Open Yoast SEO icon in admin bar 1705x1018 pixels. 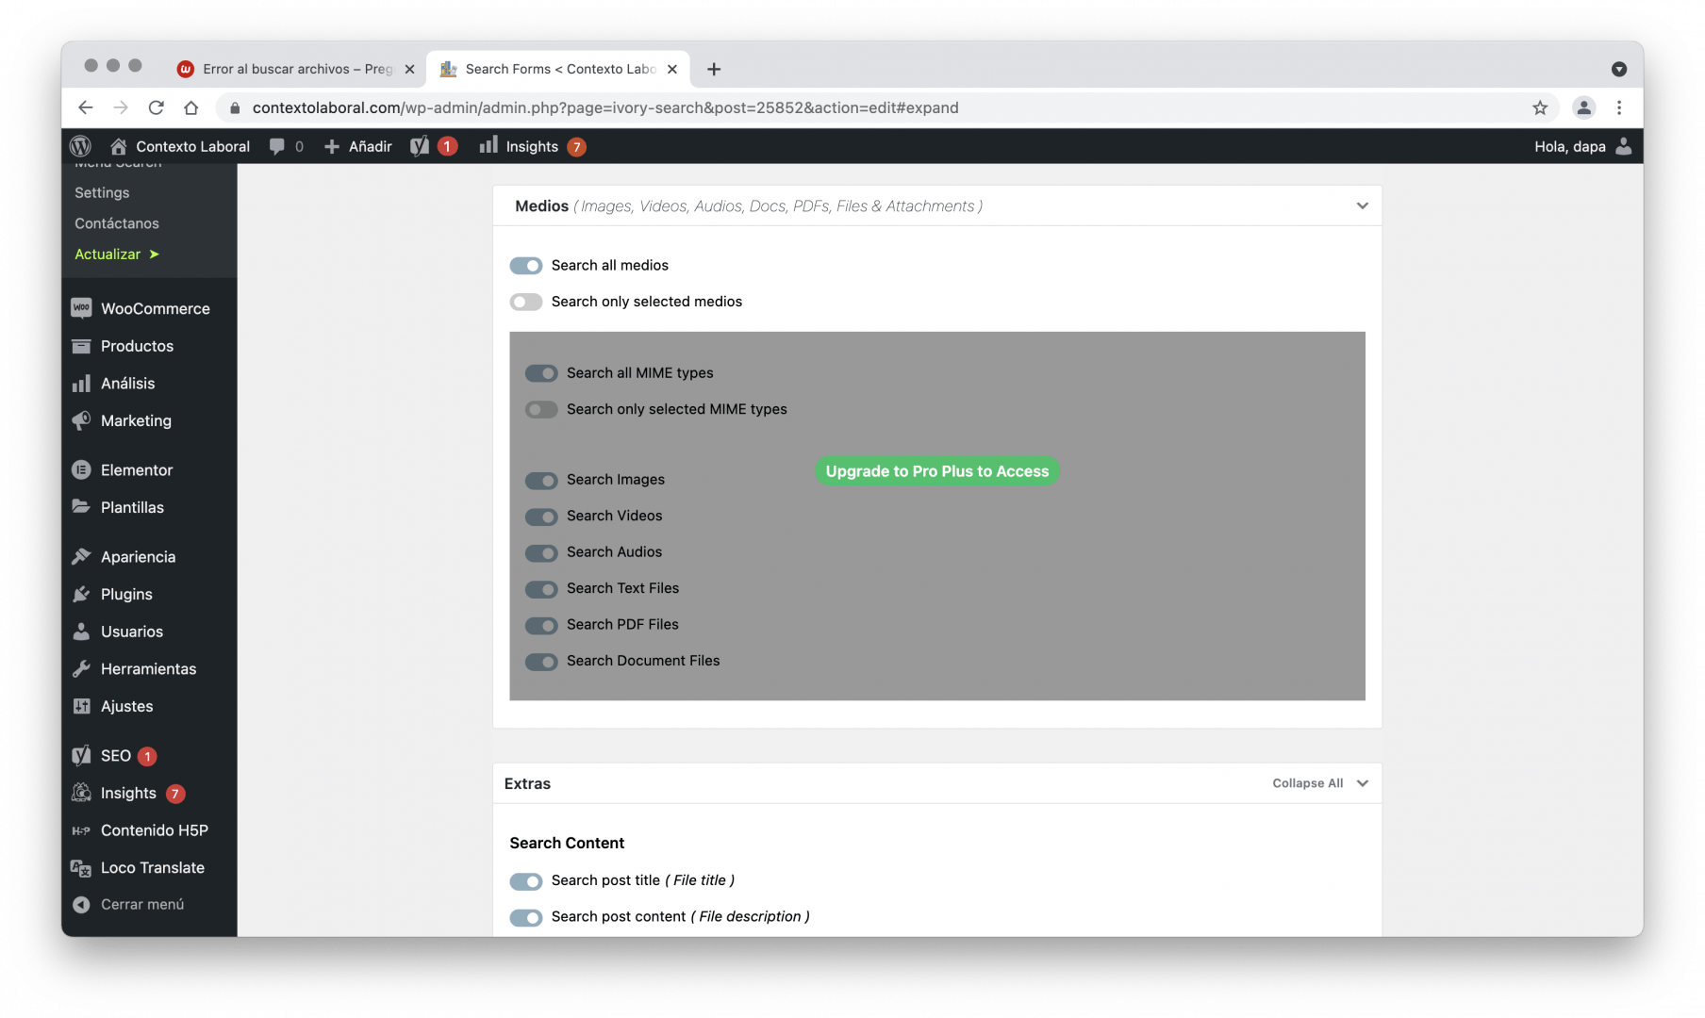pyautogui.click(x=420, y=146)
